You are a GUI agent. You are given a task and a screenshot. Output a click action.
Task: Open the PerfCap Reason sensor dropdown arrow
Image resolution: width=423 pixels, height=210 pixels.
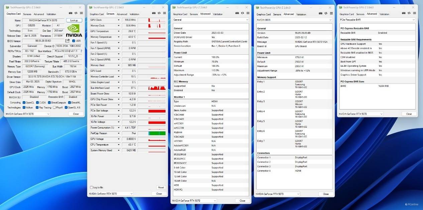point(118,133)
